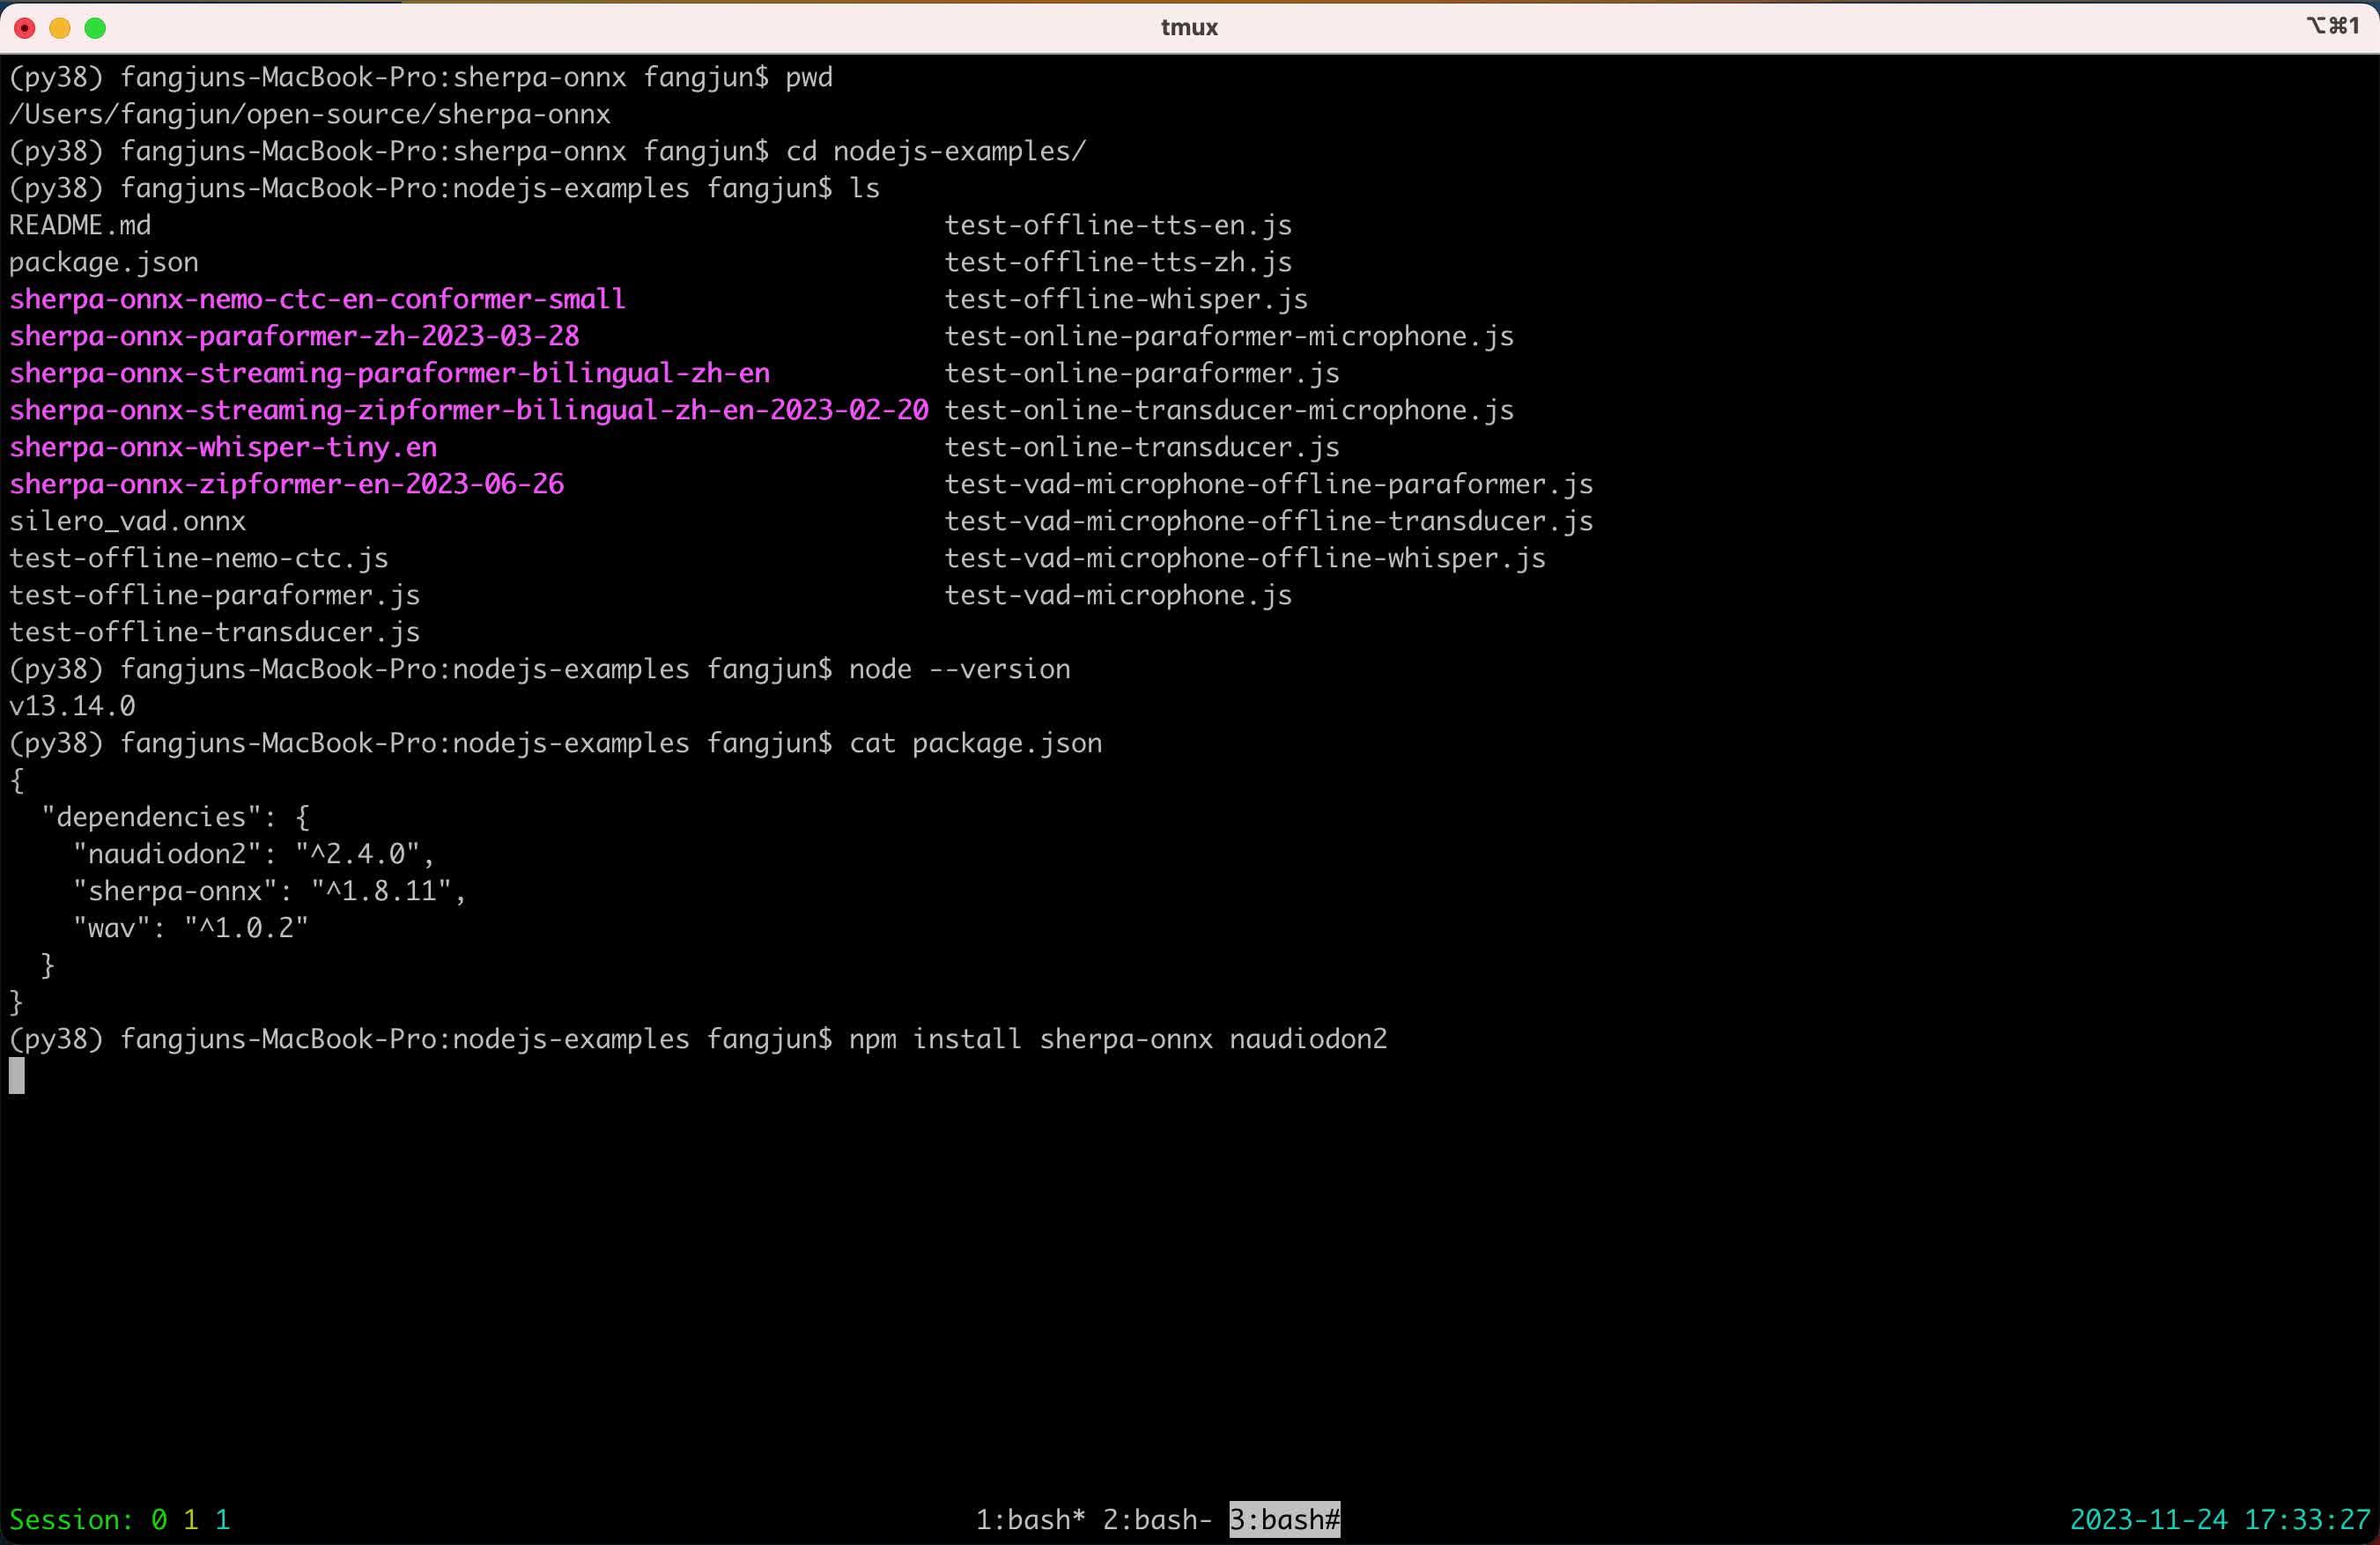The image size is (2380, 1545).
Task: Switch to tmux window 2:bash
Action: [x=1156, y=1519]
